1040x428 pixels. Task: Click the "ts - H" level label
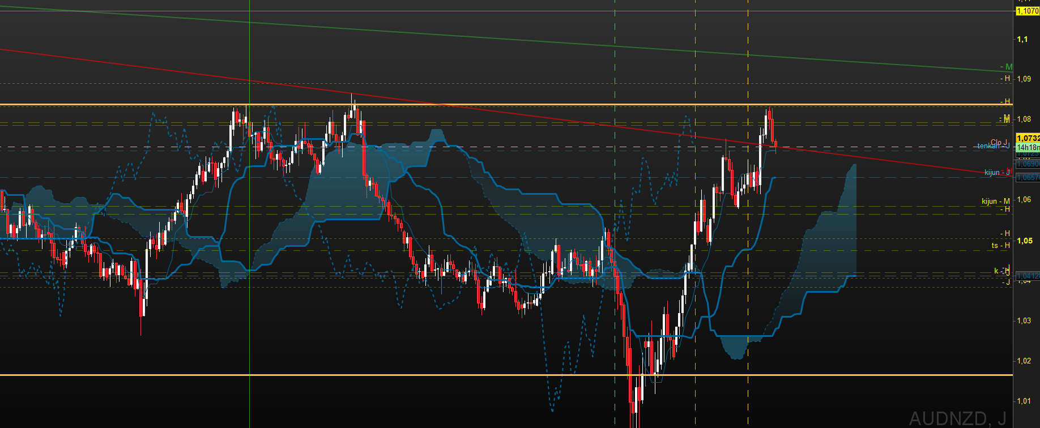pyautogui.click(x=1000, y=245)
